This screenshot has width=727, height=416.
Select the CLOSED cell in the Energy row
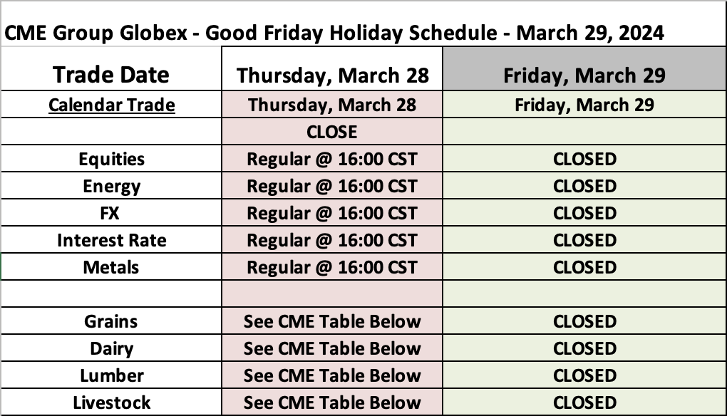pyautogui.click(x=584, y=187)
